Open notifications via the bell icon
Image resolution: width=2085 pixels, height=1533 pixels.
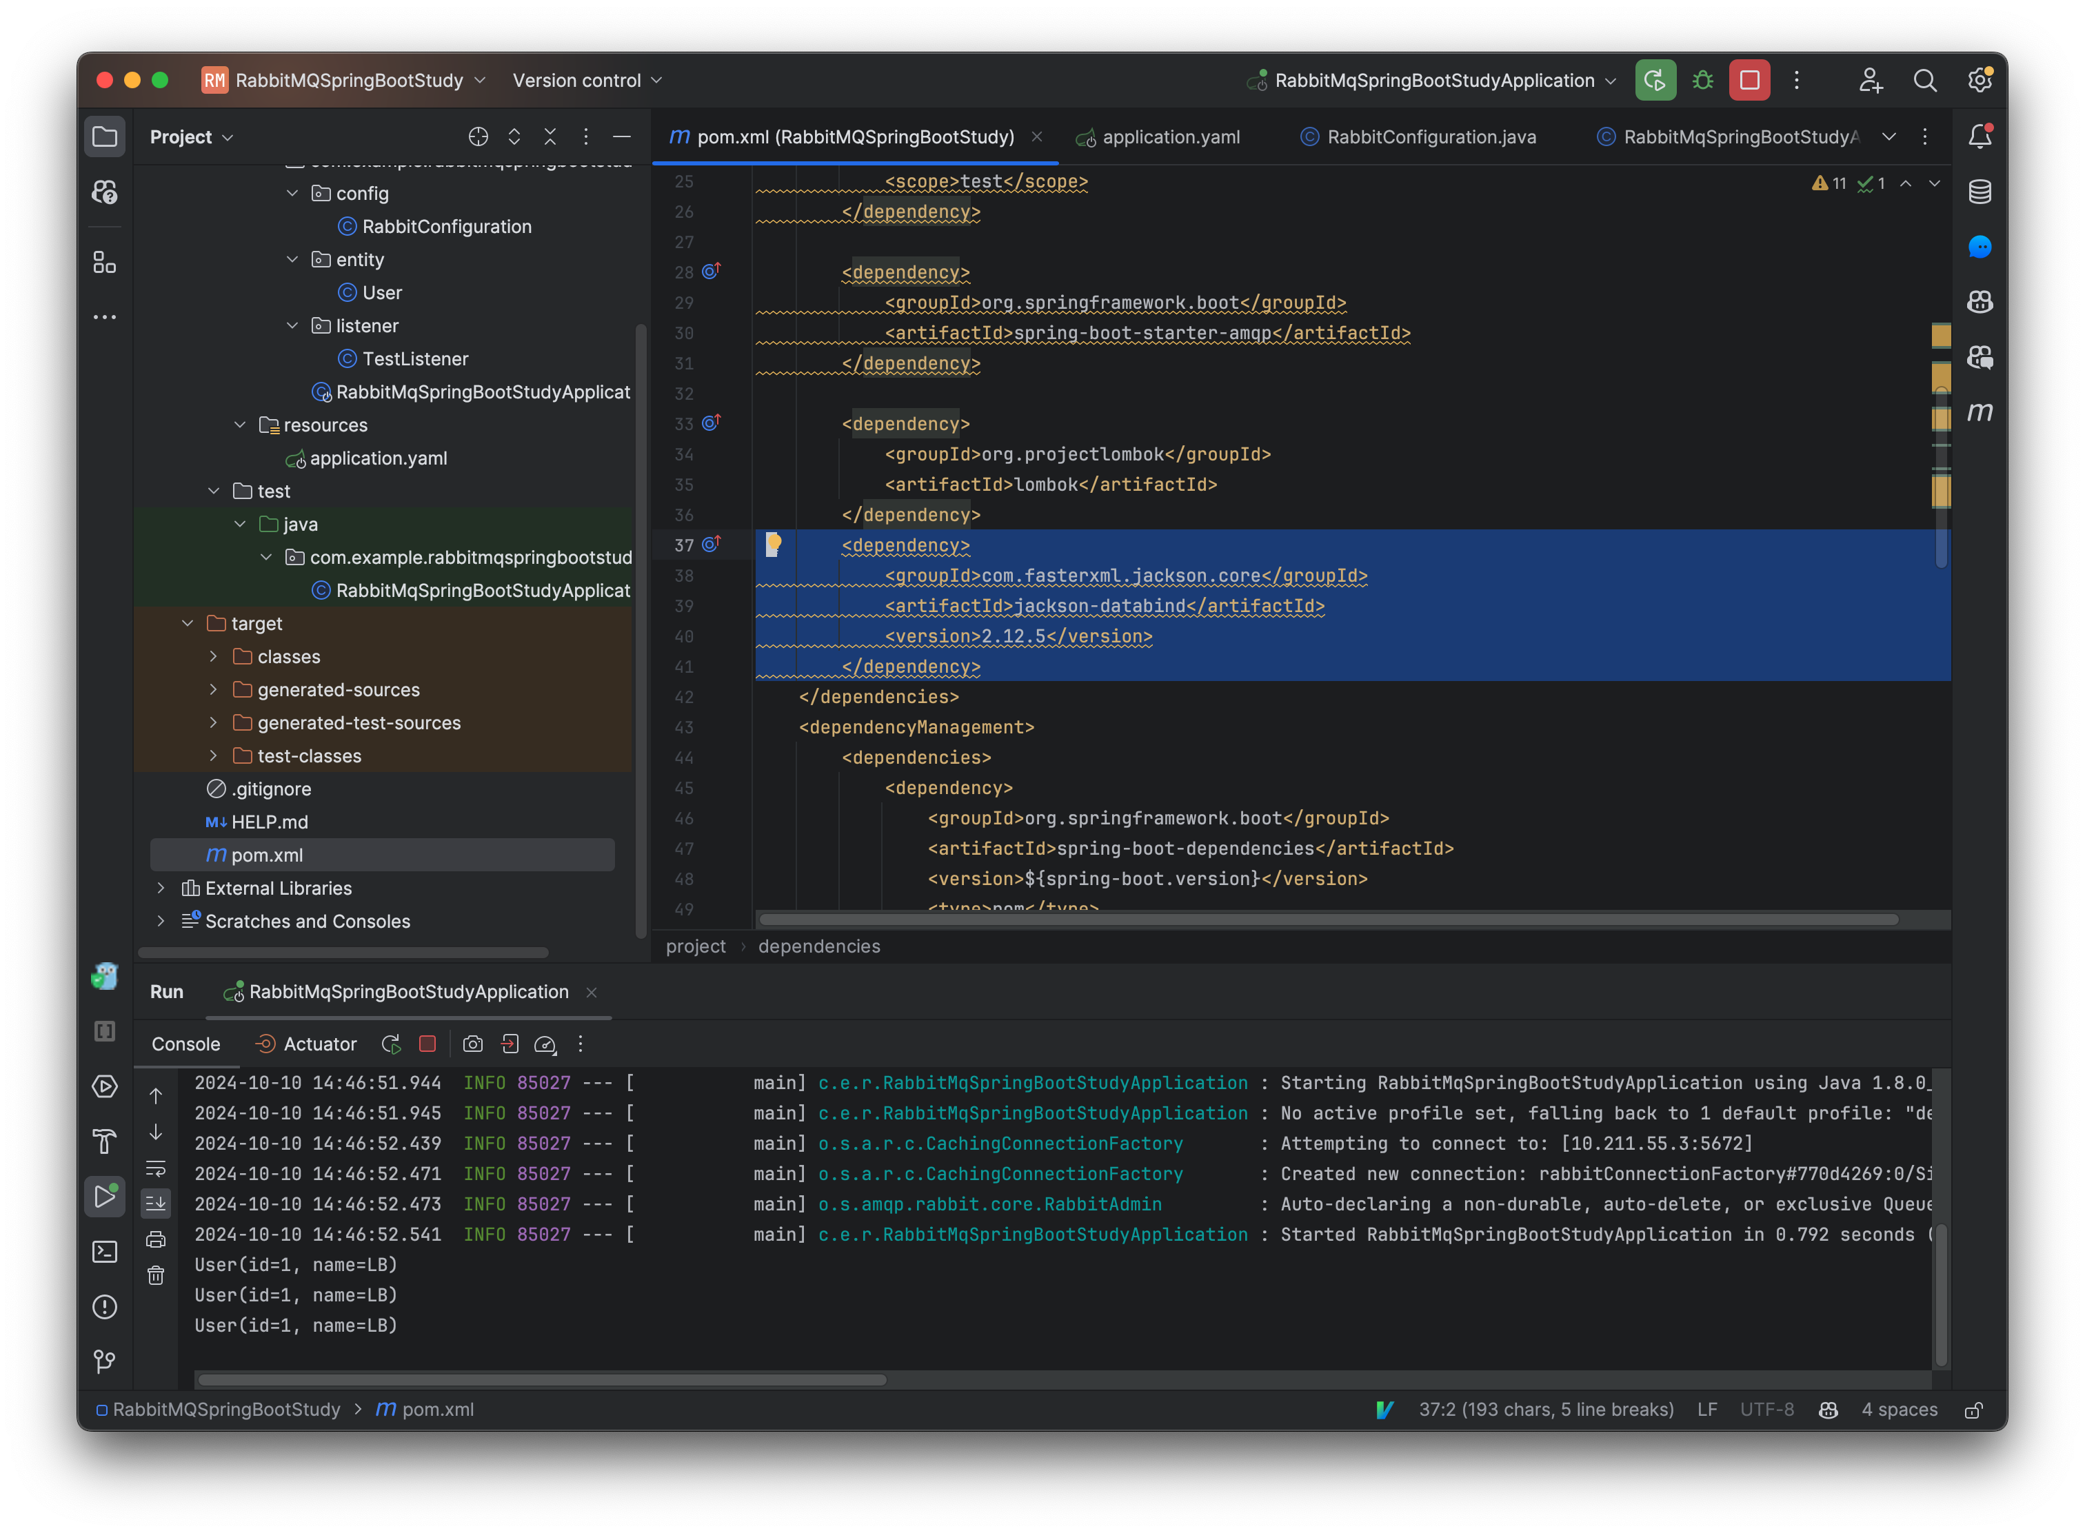tap(1980, 136)
